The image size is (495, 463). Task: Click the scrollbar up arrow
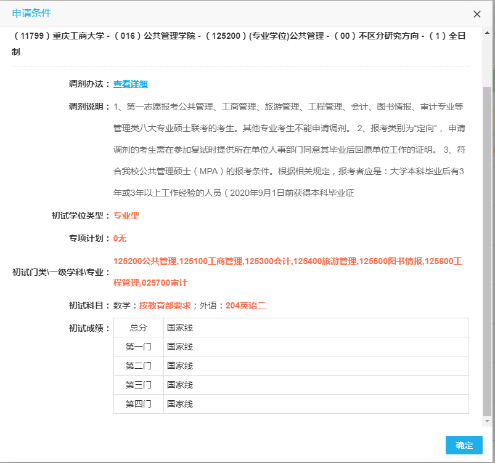(487, 33)
